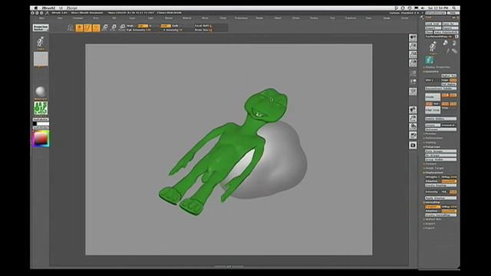Image resolution: width=491 pixels, height=276 pixels.
Task: Click the Actual size icon on right shelf
Action: [x=413, y=54]
